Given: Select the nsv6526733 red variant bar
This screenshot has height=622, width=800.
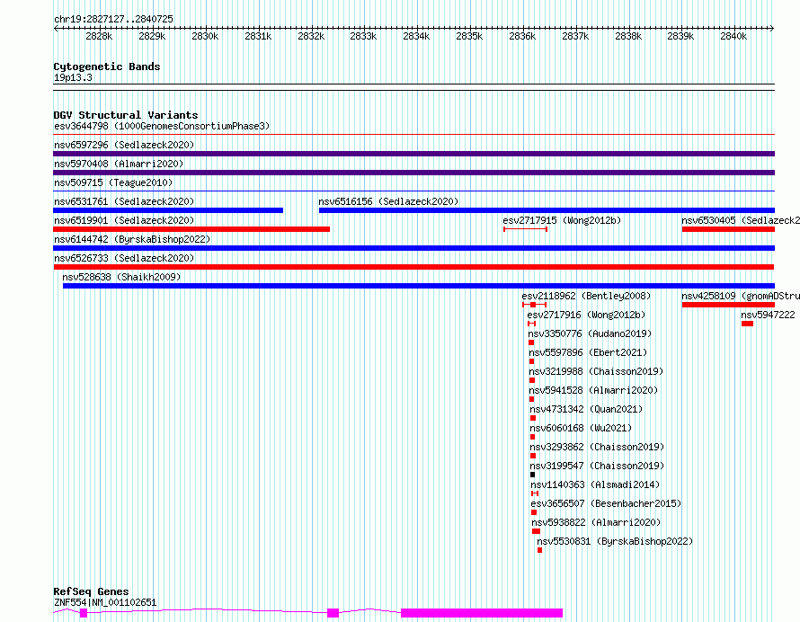Looking at the screenshot, I should [x=413, y=267].
